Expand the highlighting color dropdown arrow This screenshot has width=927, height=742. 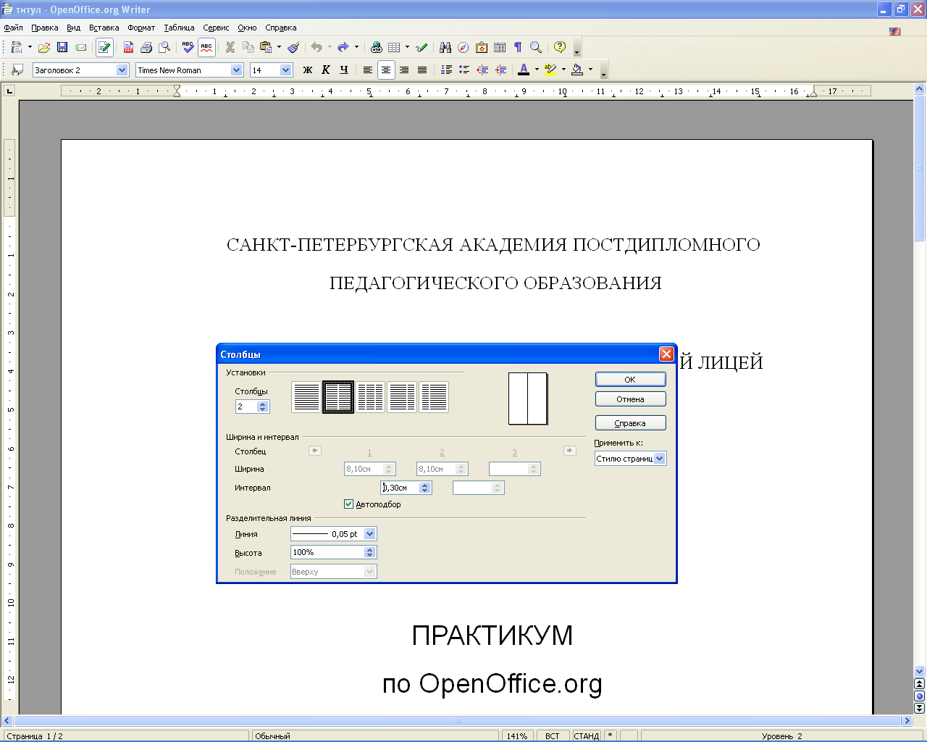coord(563,70)
